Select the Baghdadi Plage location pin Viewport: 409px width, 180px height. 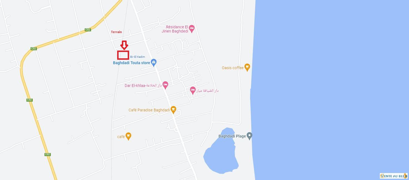[x=250, y=136]
